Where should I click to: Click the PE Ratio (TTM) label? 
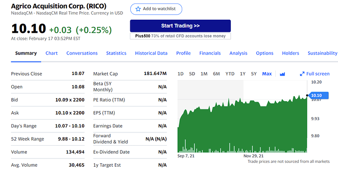pyautogui.click(x=109, y=100)
